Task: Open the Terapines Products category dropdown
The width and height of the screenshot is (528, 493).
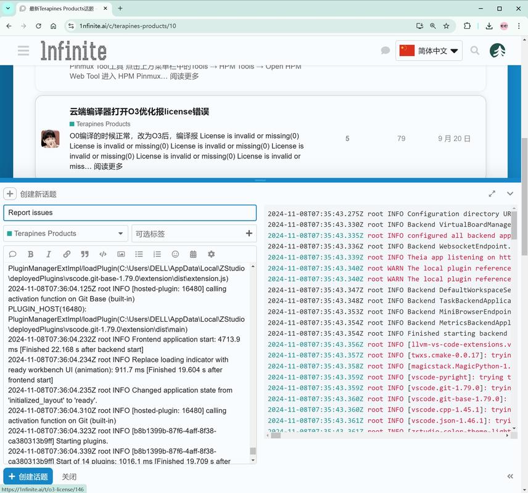Action: (x=65, y=234)
